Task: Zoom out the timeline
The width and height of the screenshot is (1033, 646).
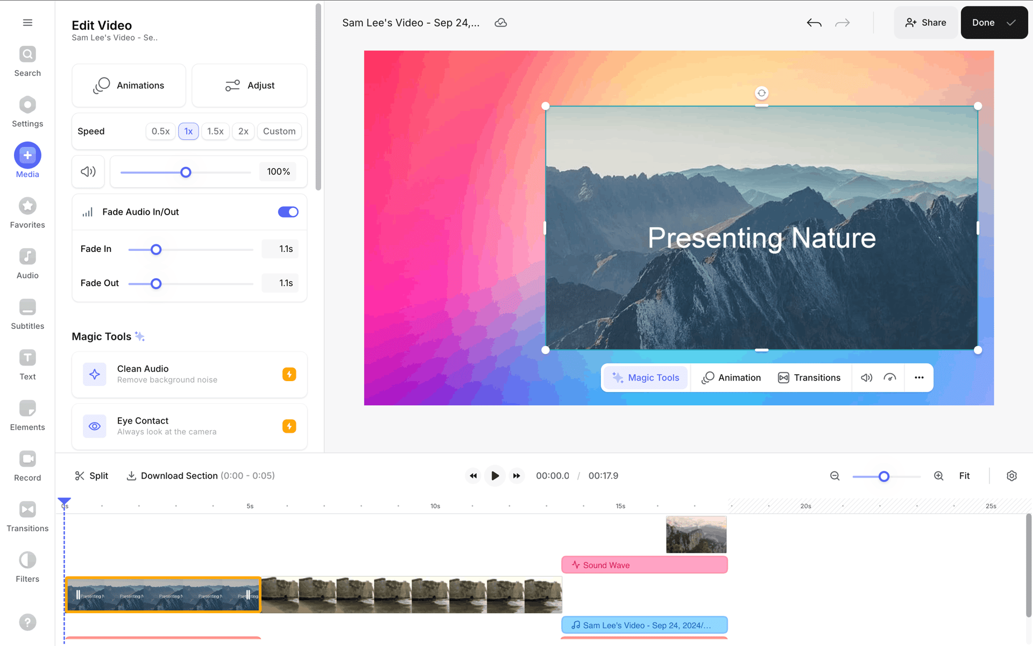Action: point(835,476)
